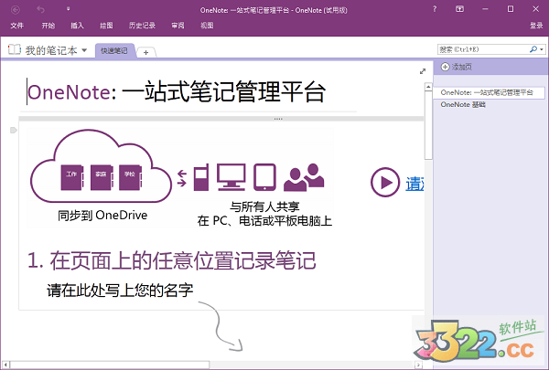
Task: Open the help question mark icon
Action: point(436,9)
